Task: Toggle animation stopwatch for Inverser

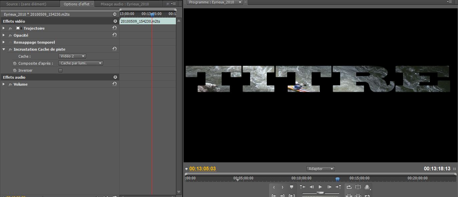Action: (x=15, y=70)
